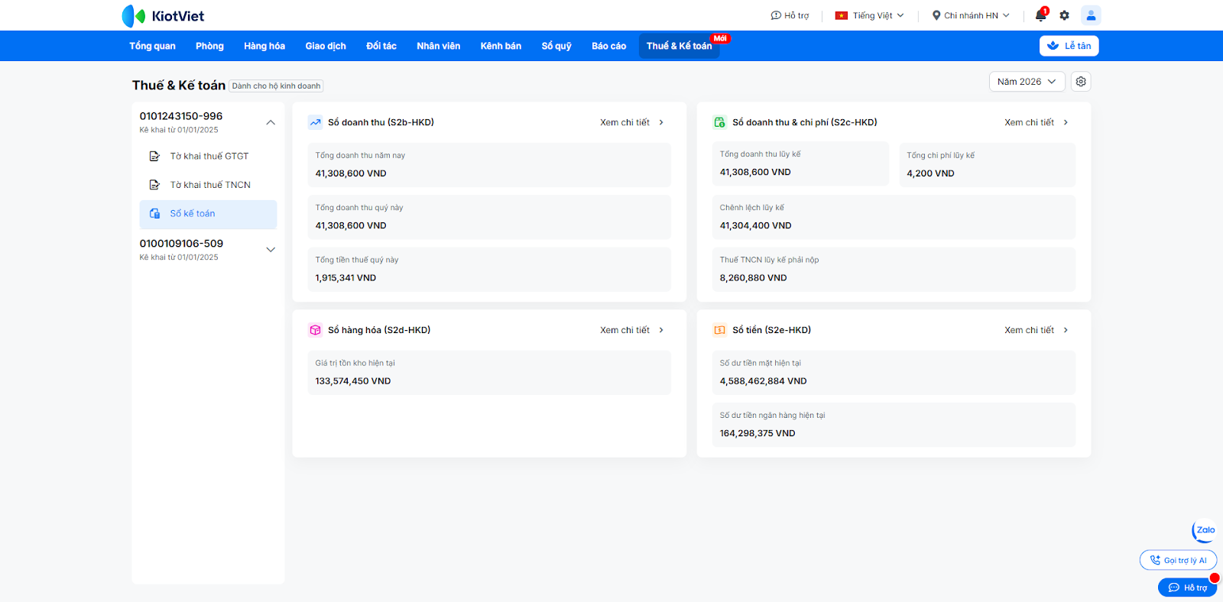The image size is (1223, 602).
Task: Click the Sổ doanh thu trend icon
Action: coord(315,122)
